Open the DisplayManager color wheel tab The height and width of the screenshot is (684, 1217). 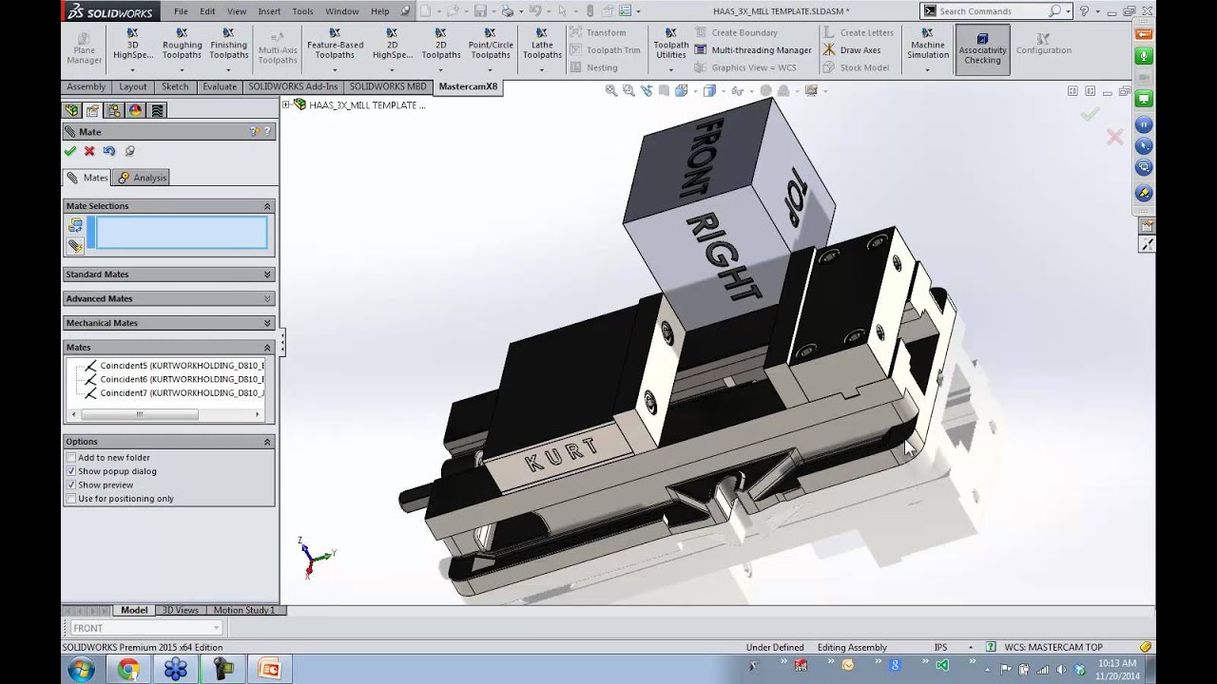tap(135, 110)
